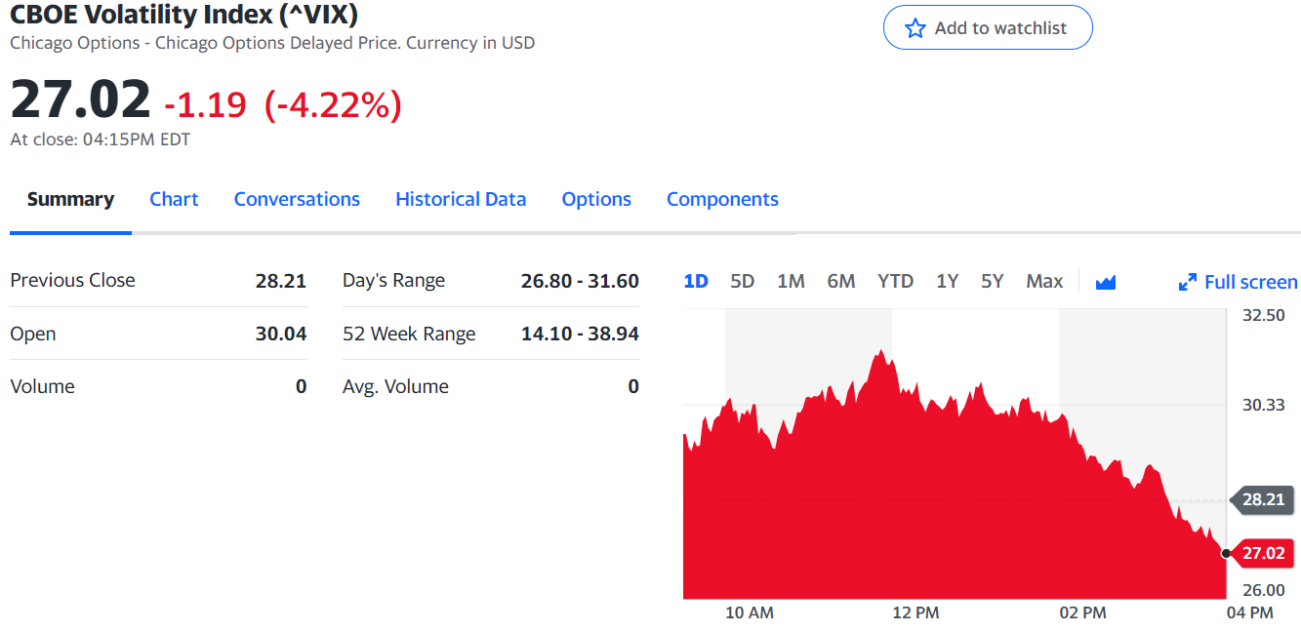Image resolution: width=1301 pixels, height=631 pixels.
Task: Click the At close: 04:15PM EDT text
Action: coord(100,139)
